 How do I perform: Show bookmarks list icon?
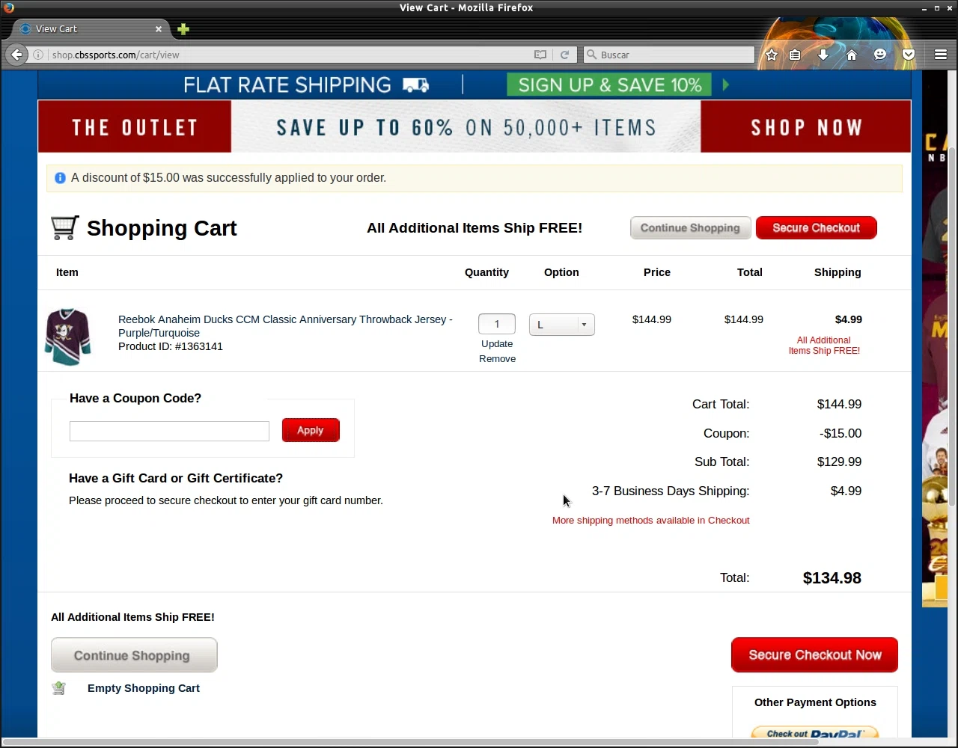coord(795,55)
